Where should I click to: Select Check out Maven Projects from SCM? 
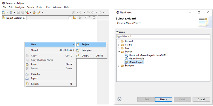(x=146, y=55)
